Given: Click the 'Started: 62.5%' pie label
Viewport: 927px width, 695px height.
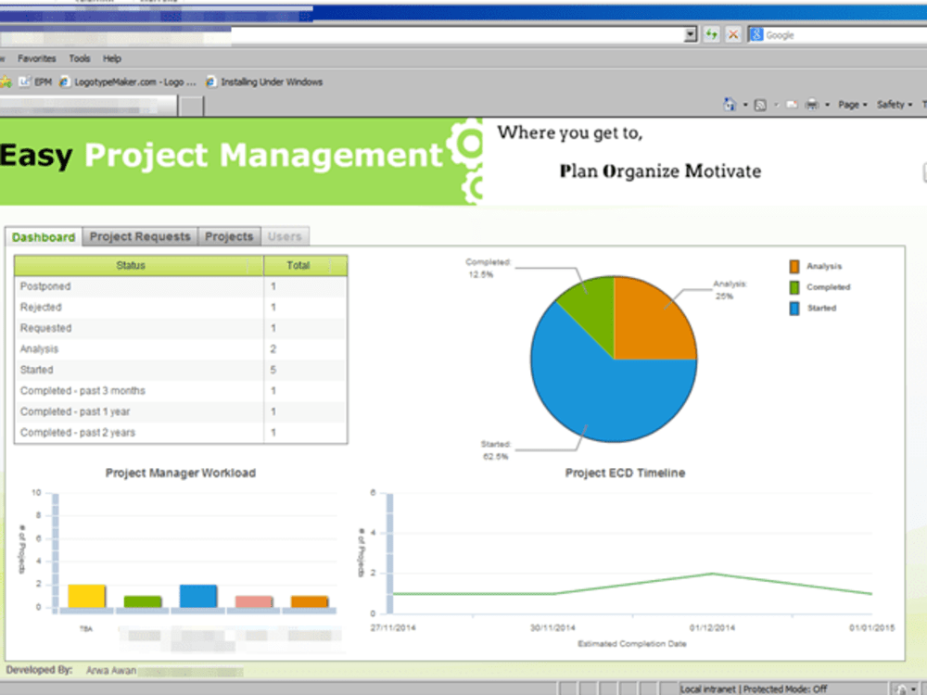Looking at the screenshot, I should pyautogui.click(x=495, y=450).
